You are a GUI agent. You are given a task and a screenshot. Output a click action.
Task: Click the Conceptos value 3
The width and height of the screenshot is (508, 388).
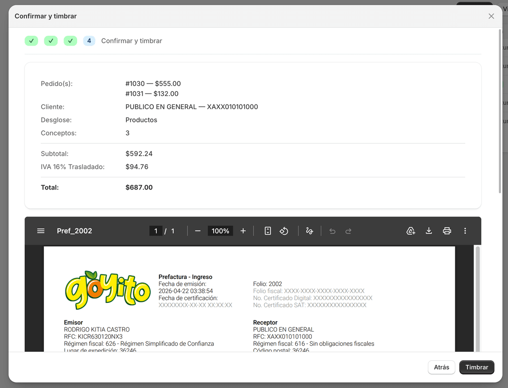(127, 133)
